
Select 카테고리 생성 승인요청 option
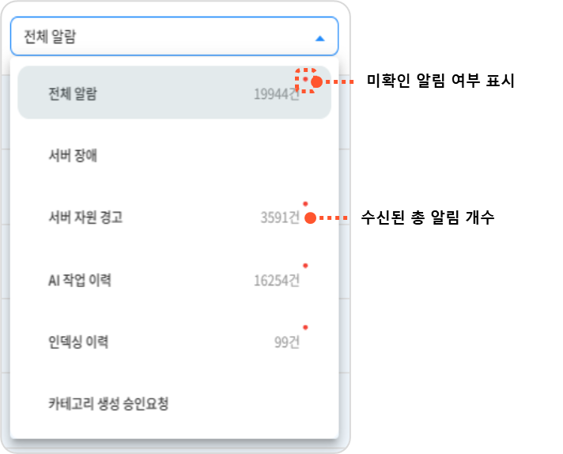click(x=174, y=403)
